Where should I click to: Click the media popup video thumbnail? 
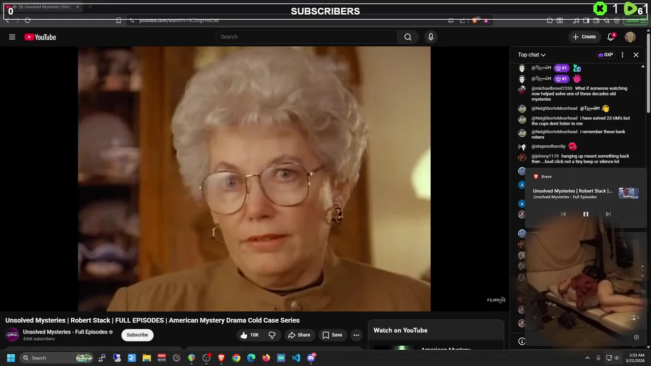(628, 193)
